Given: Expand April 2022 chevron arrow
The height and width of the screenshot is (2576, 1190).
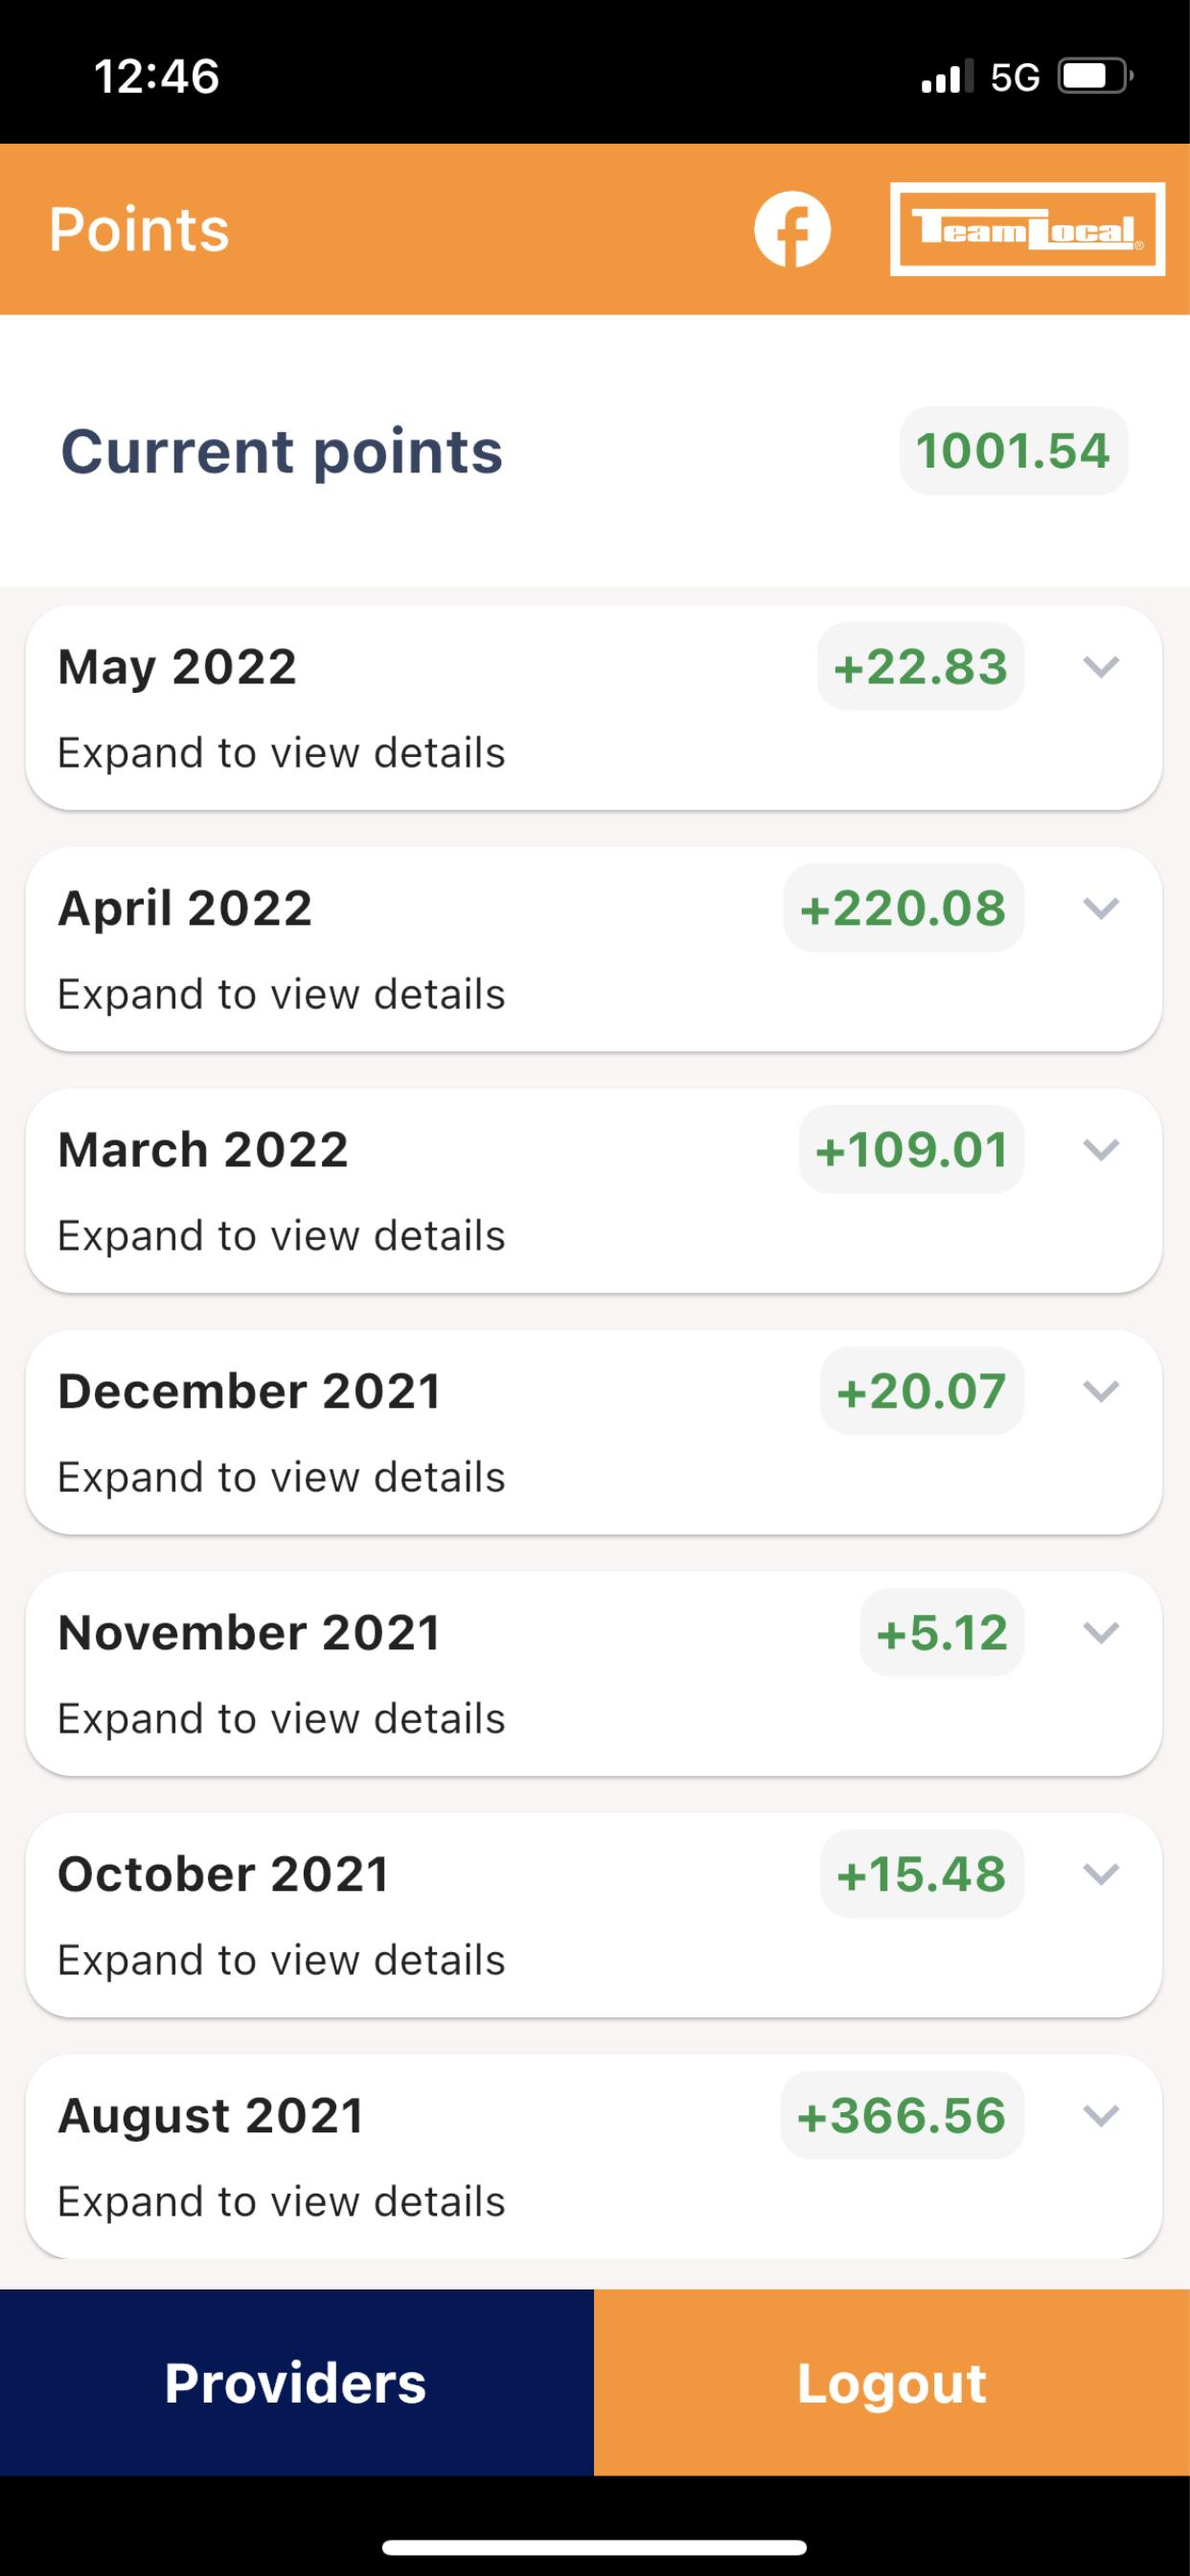Looking at the screenshot, I should [x=1101, y=908].
